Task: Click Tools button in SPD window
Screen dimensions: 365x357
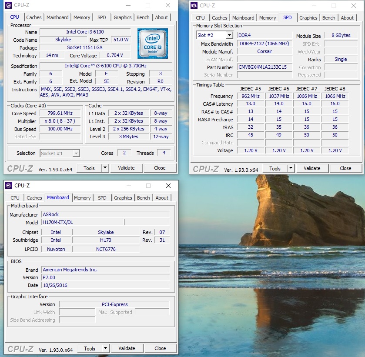Action: (x=275, y=168)
